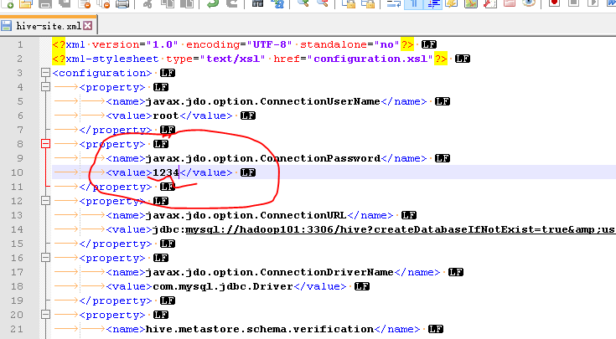The height and width of the screenshot is (339, 616).
Task: Click line number 1 in the margin
Action: point(19,44)
